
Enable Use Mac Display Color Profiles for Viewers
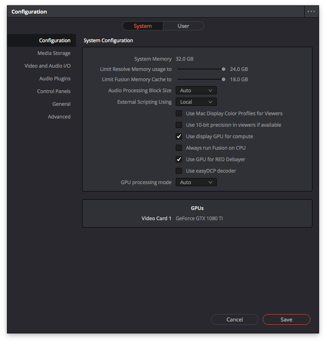click(x=179, y=114)
